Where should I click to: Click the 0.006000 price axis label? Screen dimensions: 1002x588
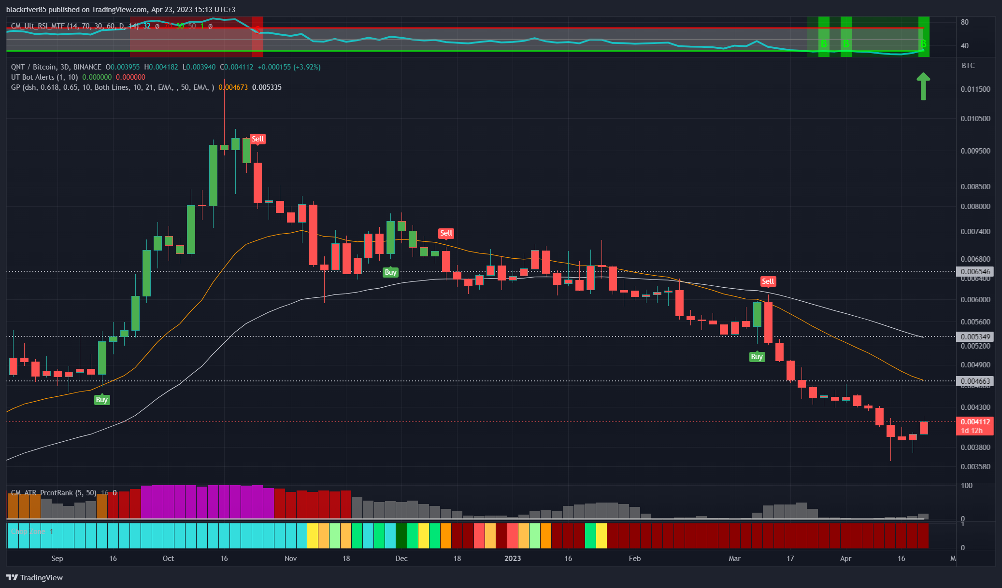pos(975,300)
